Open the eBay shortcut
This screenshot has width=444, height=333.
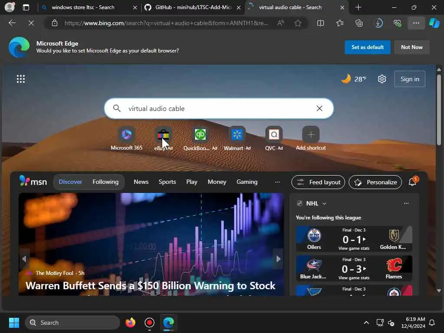pyautogui.click(x=163, y=138)
